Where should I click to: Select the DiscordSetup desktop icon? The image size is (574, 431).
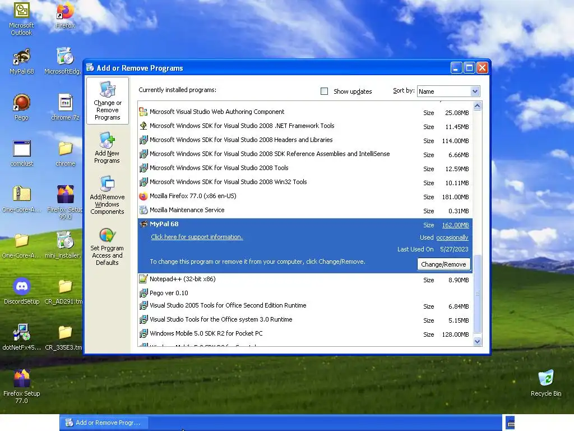tap(22, 291)
